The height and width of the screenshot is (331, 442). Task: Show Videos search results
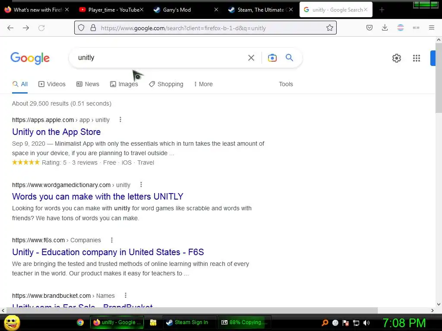point(52,84)
